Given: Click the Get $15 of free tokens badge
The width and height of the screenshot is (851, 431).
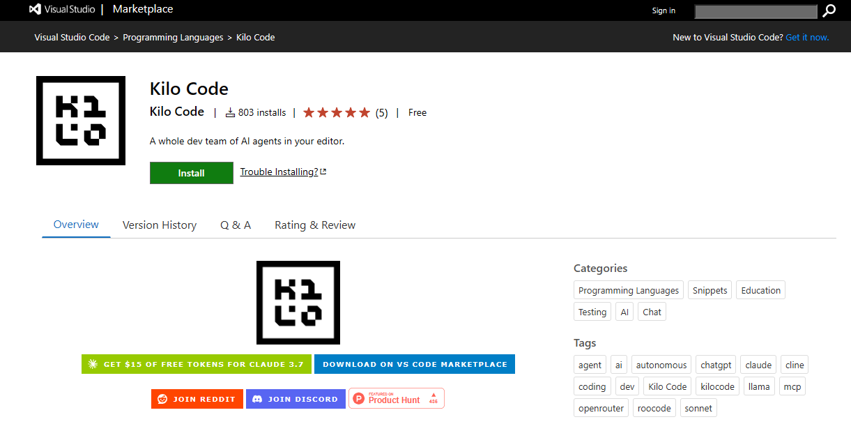Looking at the screenshot, I should coord(197,364).
